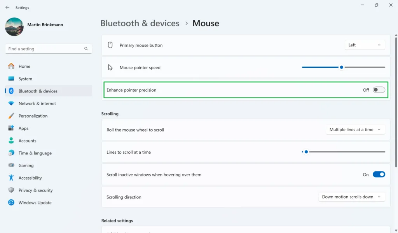Click the search magnifier icon
398x233 pixels.
86,49
